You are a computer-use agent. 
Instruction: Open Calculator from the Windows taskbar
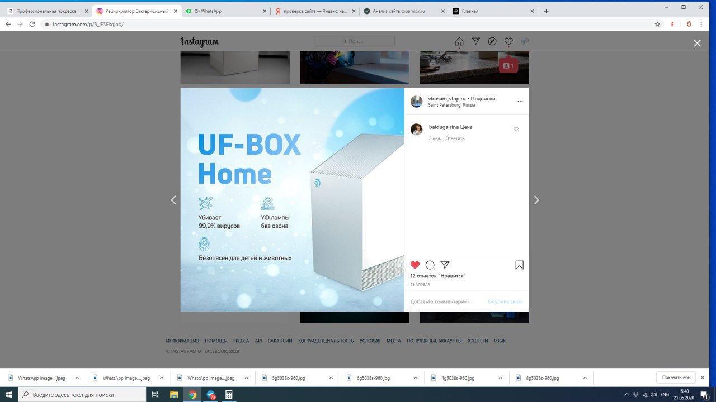click(x=228, y=395)
